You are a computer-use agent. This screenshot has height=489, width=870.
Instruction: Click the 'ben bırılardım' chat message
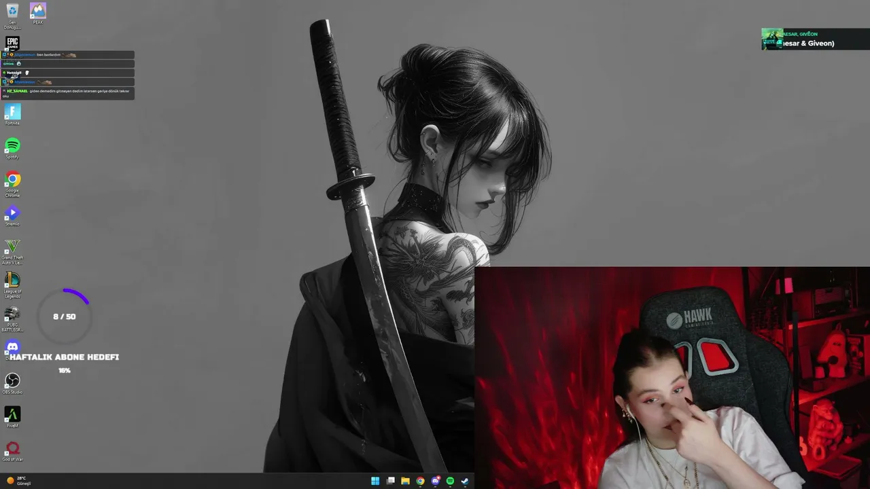68,54
